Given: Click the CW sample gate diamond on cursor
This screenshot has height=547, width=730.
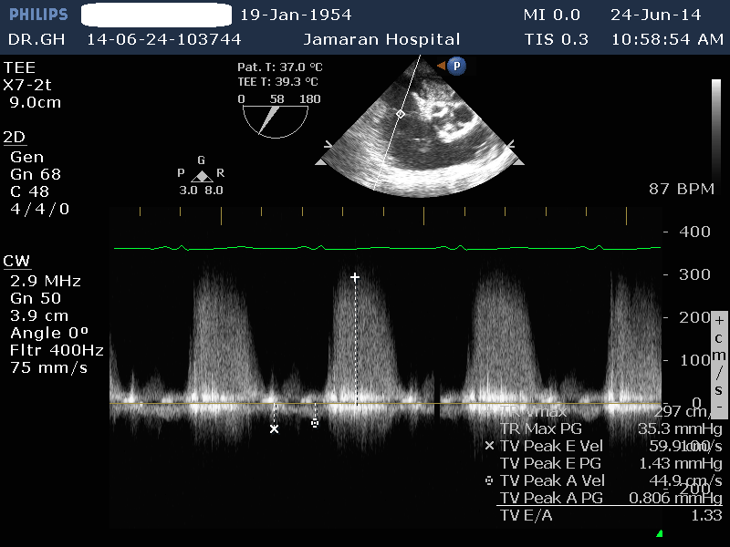Looking at the screenshot, I should coord(400,114).
